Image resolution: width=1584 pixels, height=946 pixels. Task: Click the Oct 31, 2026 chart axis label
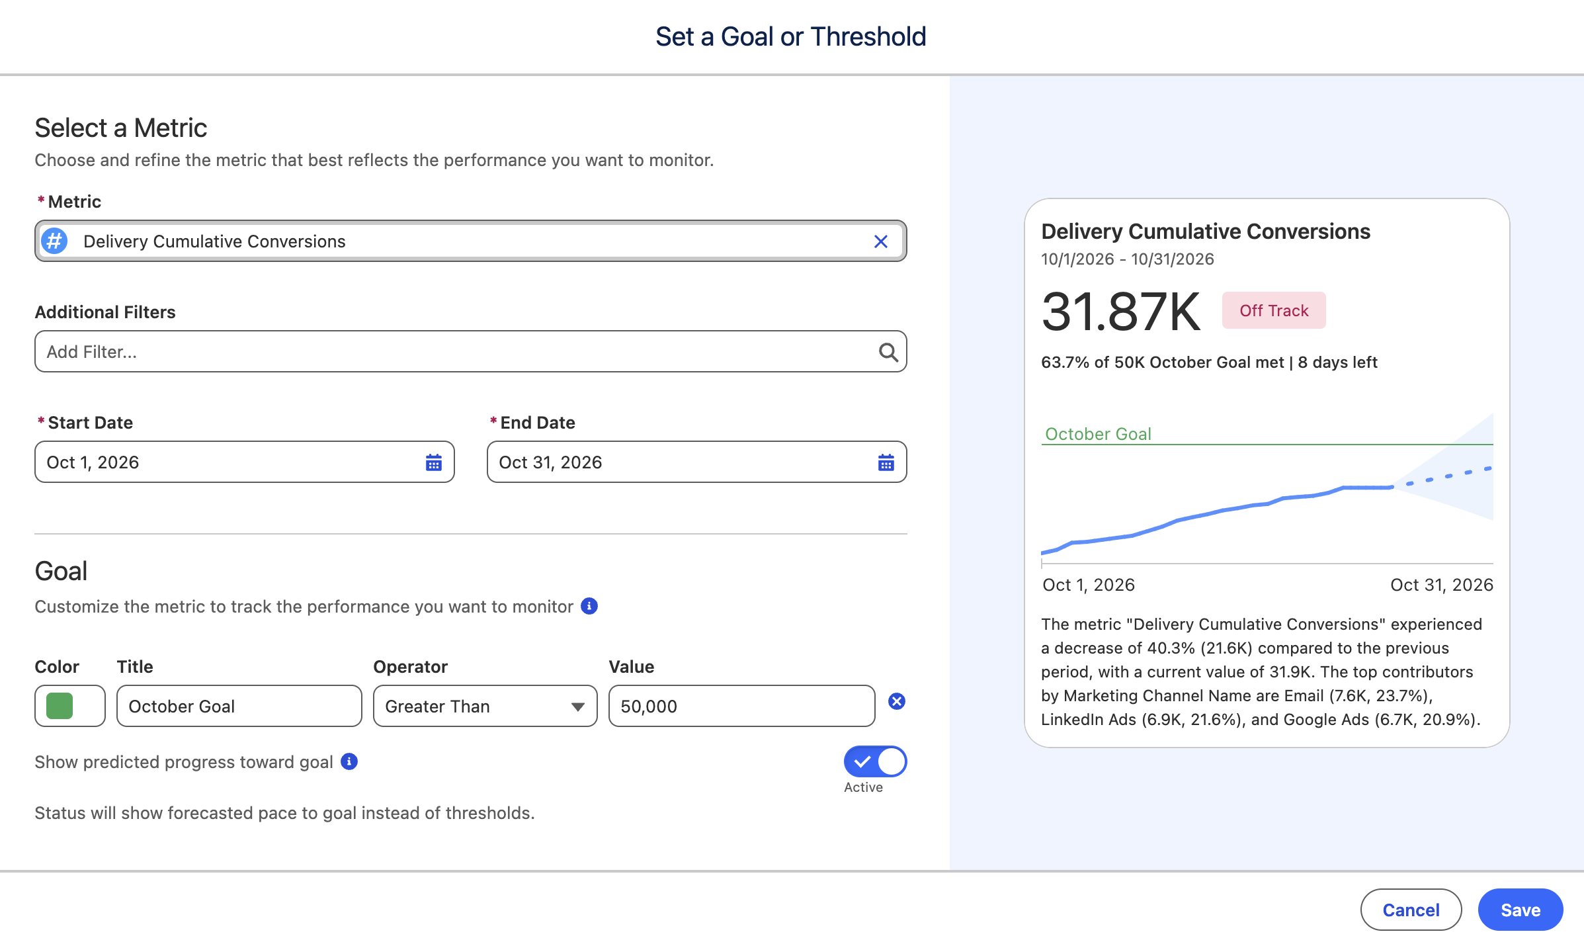pyautogui.click(x=1442, y=585)
